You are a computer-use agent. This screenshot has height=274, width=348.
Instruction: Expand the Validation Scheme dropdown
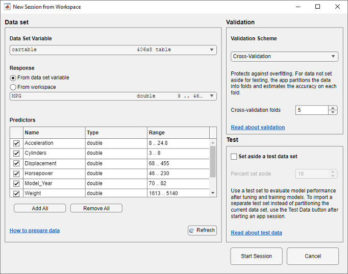[x=284, y=57]
